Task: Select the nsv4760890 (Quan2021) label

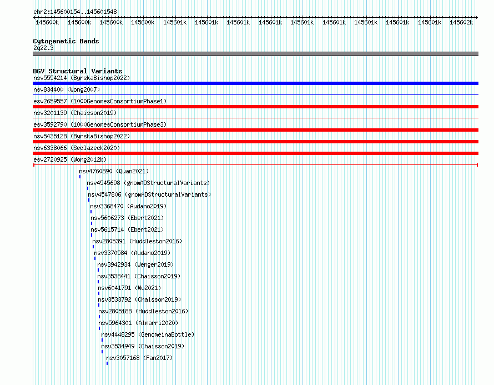Action: point(114,171)
